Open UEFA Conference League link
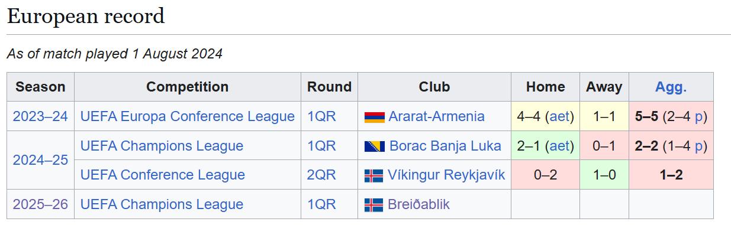This screenshot has width=731, height=225. [x=162, y=175]
